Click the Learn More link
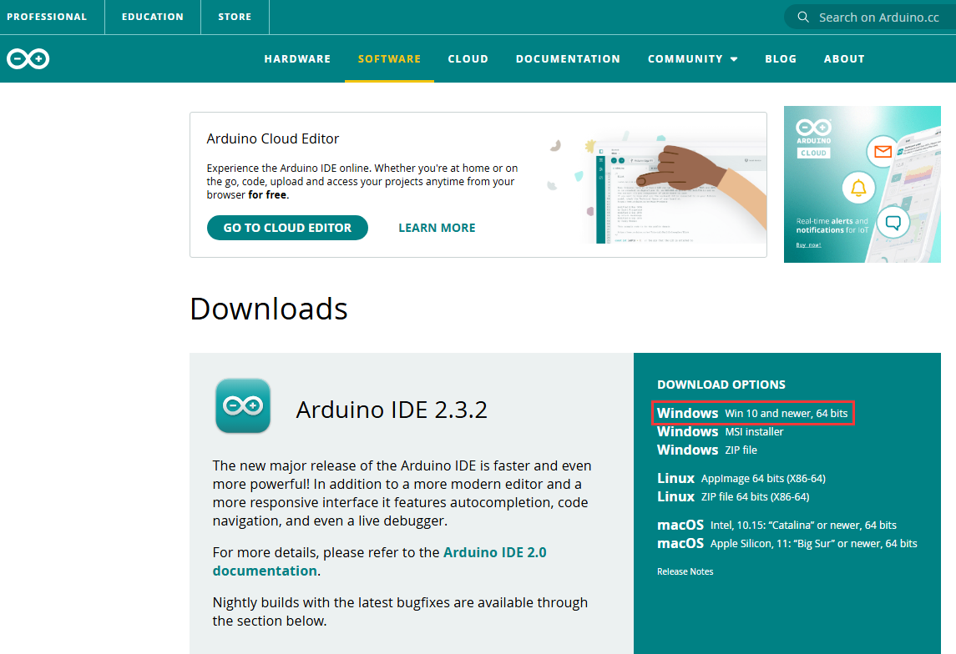956x654 pixels. tap(438, 228)
